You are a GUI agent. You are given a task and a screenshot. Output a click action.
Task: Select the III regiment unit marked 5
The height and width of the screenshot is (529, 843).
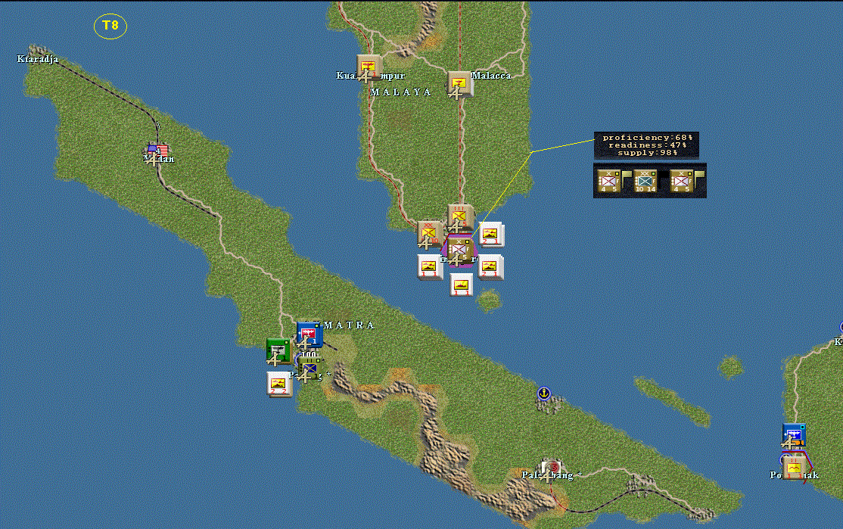click(x=460, y=217)
